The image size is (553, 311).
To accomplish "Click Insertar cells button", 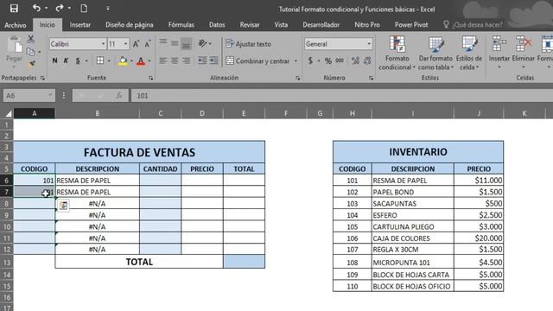I will tap(499, 52).
